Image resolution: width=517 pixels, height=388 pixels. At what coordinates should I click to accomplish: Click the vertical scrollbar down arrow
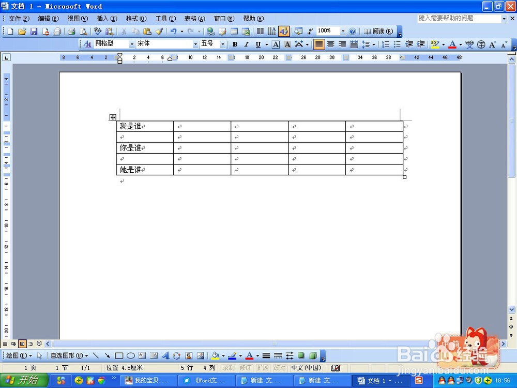(512, 309)
